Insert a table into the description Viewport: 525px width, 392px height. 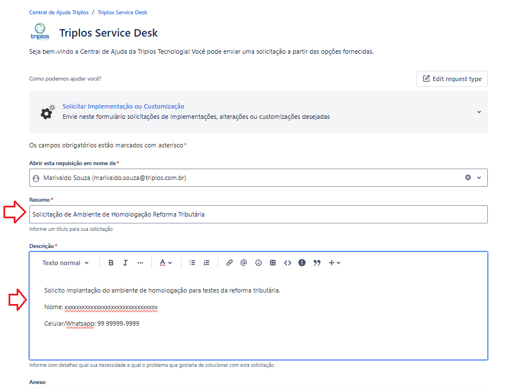click(x=273, y=263)
